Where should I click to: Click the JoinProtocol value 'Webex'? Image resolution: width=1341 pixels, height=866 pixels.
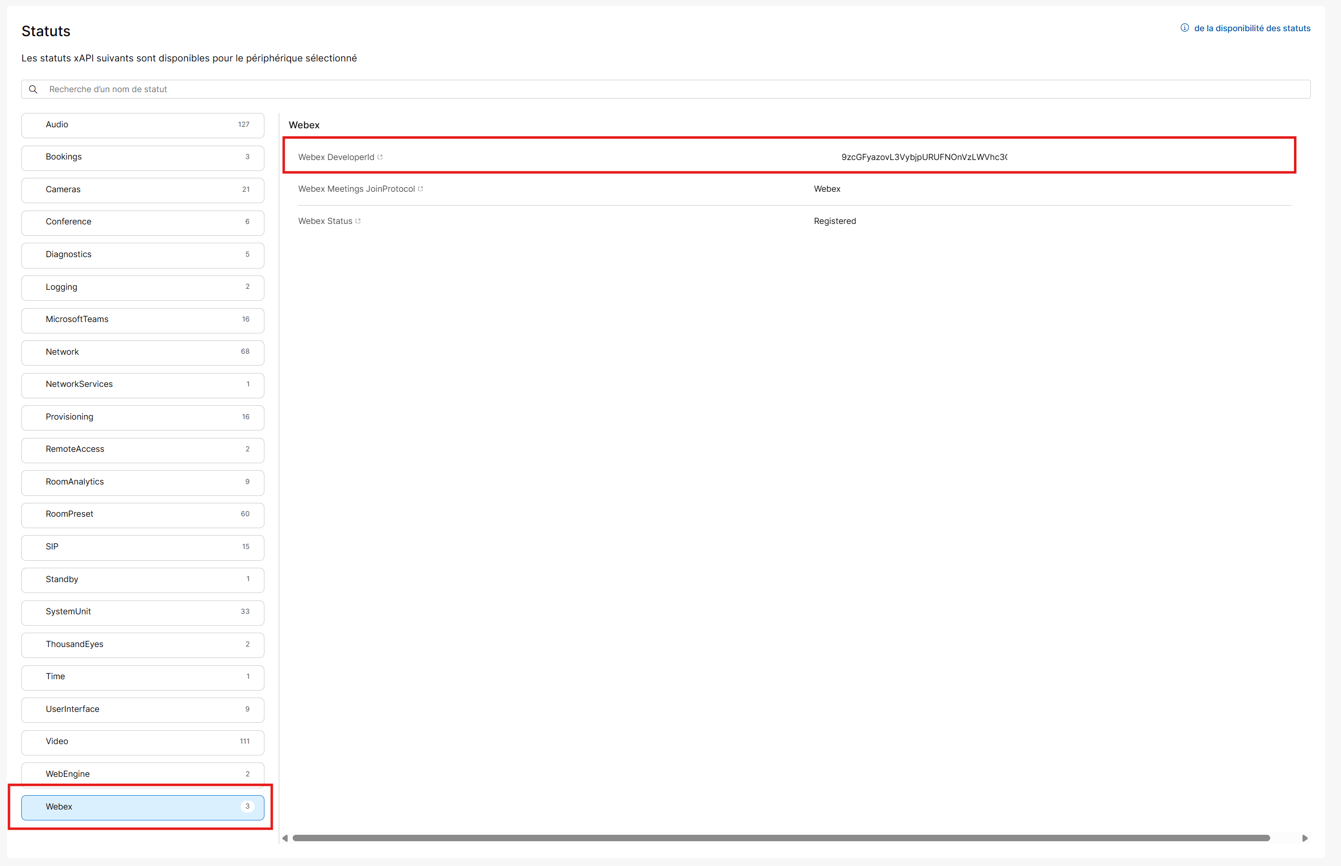pos(827,189)
